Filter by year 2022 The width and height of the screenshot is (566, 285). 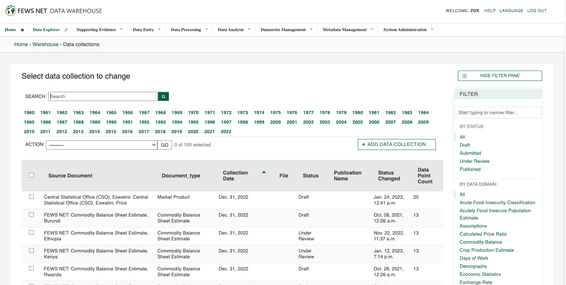coord(226,132)
